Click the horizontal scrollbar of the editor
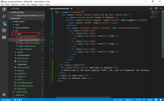Screen dimensions: 164x101 coord(83,97)
